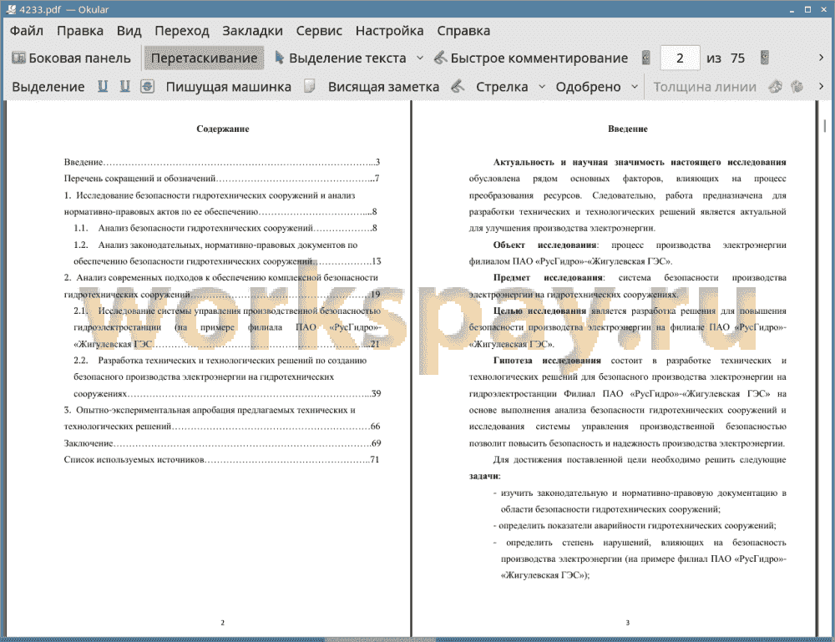Click the first palette icon after Толщина линии
Screen dimensions: 835x642
[x=776, y=87]
